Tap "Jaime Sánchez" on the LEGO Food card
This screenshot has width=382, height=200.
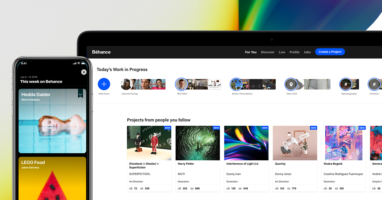(x=30, y=167)
